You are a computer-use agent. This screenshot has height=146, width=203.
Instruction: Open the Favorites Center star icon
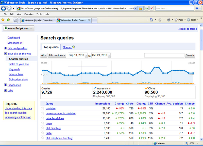[x=3, y=20]
